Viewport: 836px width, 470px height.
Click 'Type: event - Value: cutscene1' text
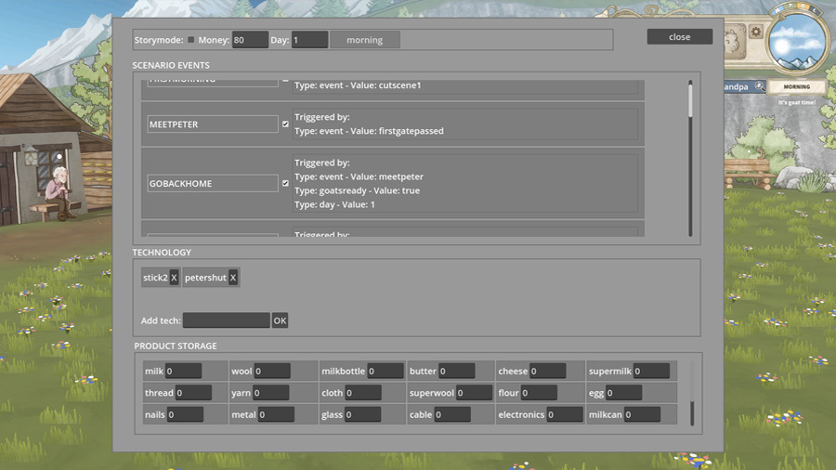(x=358, y=85)
